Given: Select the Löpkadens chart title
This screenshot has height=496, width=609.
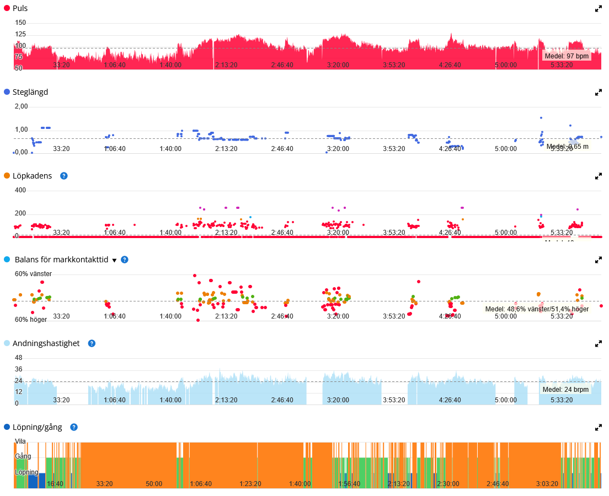Looking at the screenshot, I should click(x=32, y=176).
